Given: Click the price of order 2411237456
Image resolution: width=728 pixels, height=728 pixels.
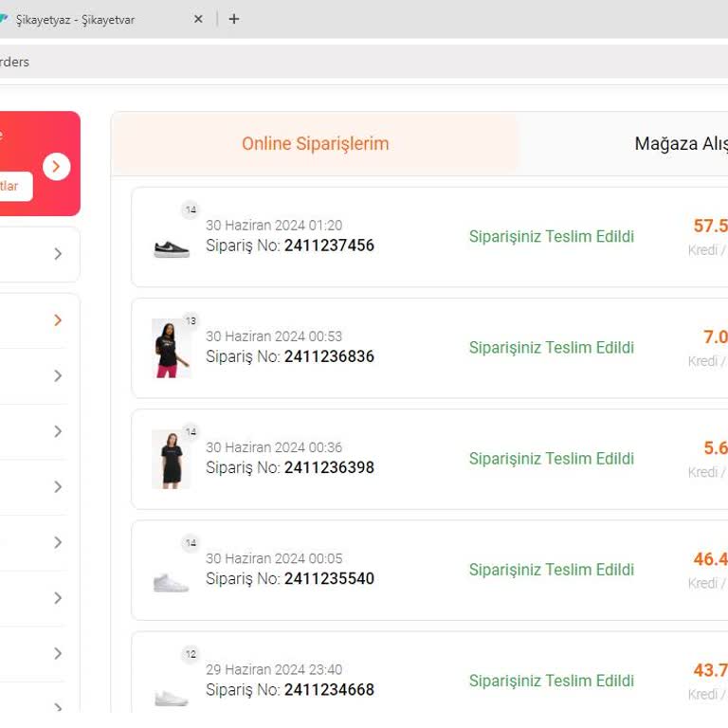Looking at the screenshot, I should (x=710, y=226).
